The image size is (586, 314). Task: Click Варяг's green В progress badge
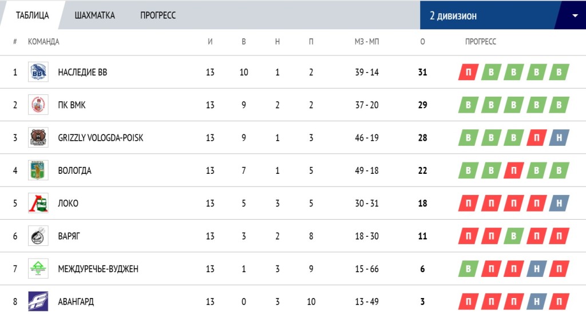514,236
